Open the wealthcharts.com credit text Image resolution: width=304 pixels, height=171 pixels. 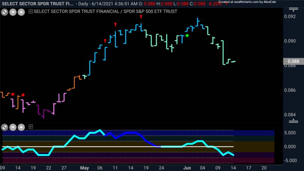(x=247, y=2)
